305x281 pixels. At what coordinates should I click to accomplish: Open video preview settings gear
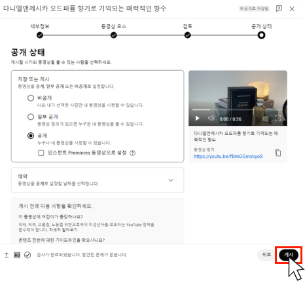click(266, 119)
